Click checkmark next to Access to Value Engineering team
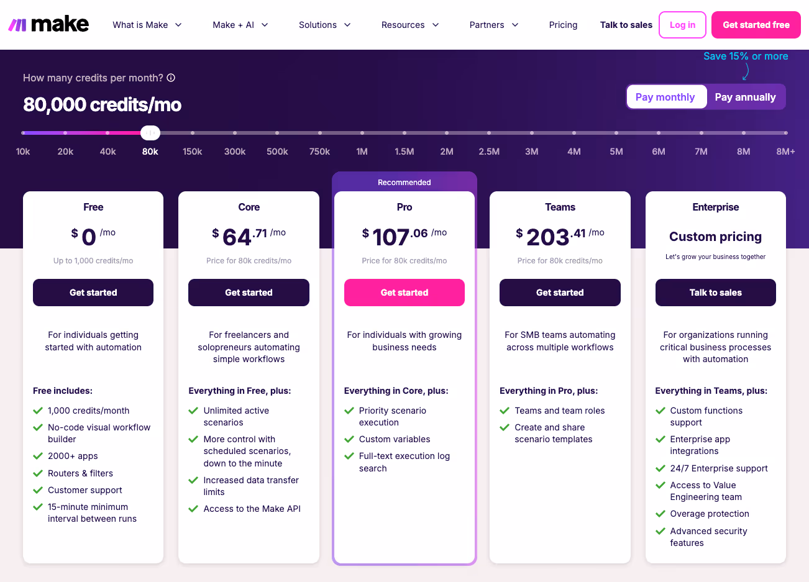 pos(660,485)
